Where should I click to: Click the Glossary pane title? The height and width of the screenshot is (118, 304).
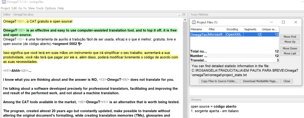(x=196, y=100)
